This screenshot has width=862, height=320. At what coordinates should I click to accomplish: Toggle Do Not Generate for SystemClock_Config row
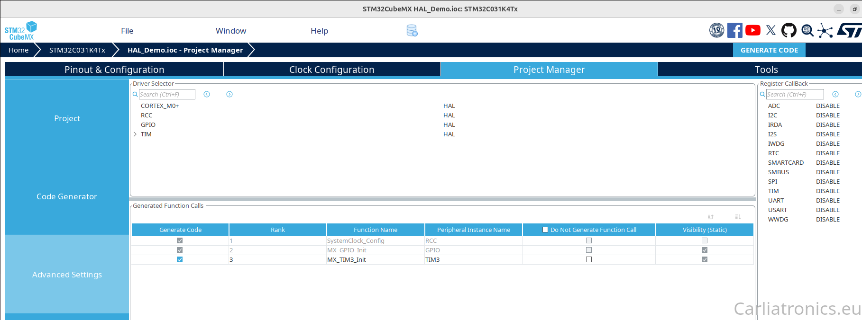pos(589,240)
